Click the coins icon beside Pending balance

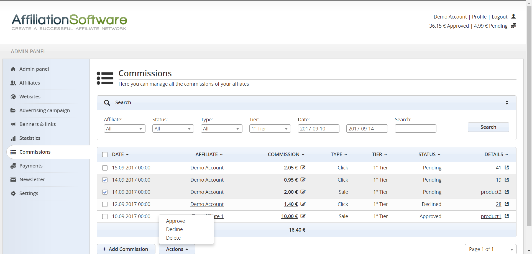pos(513,26)
